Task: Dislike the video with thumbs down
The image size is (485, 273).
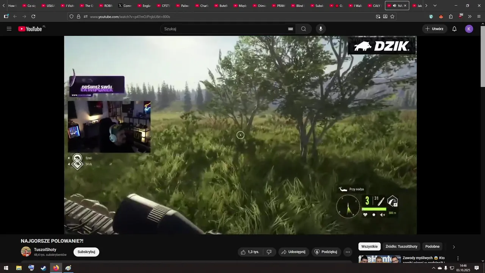Action: 269,252
